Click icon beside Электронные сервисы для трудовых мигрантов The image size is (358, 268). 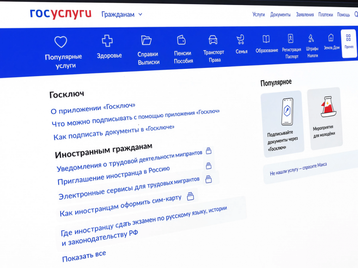(208, 179)
